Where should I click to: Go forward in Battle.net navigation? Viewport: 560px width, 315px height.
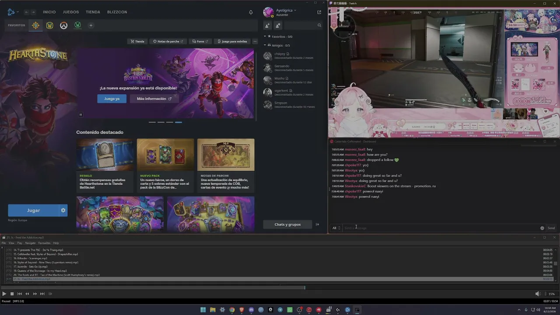33,12
